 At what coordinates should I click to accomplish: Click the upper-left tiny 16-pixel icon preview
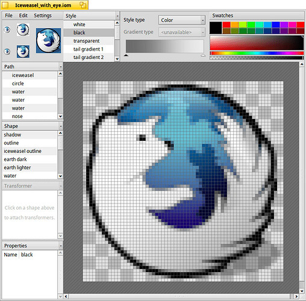[7, 29]
